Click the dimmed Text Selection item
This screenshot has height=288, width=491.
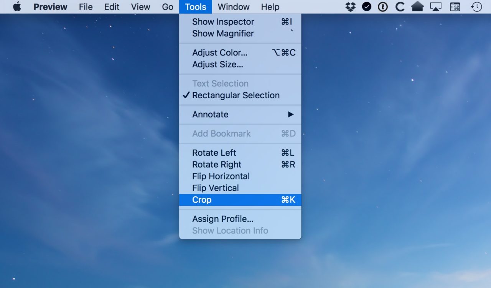point(240,83)
